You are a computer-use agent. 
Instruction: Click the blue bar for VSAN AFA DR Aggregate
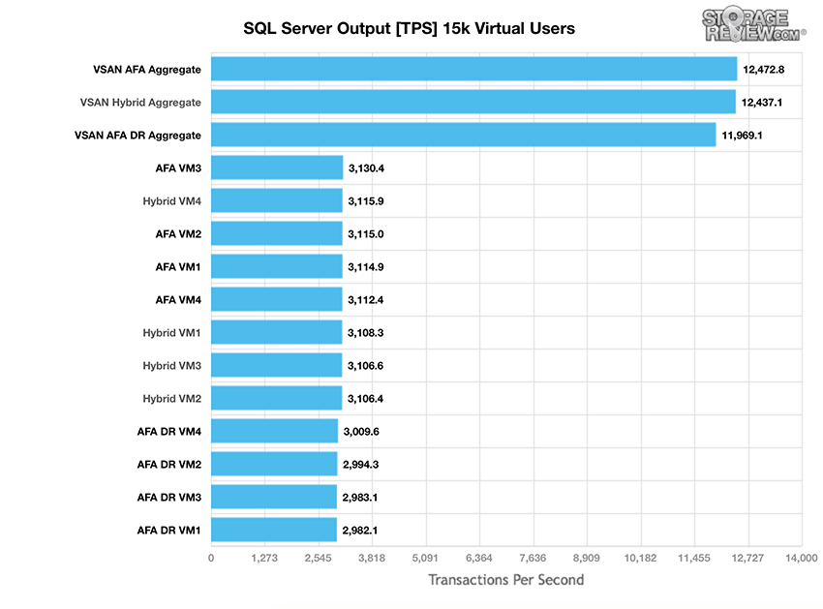[464, 135]
